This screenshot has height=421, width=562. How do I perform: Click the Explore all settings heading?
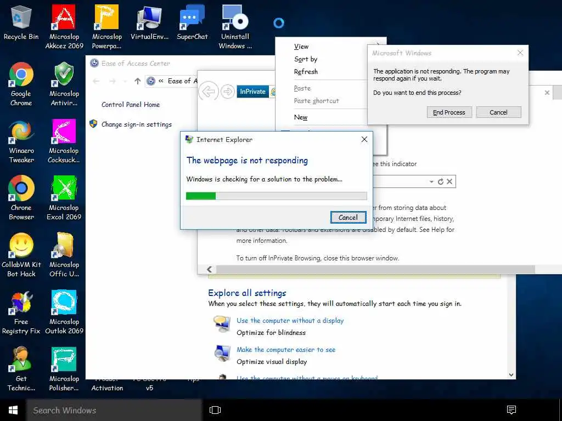click(x=247, y=293)
